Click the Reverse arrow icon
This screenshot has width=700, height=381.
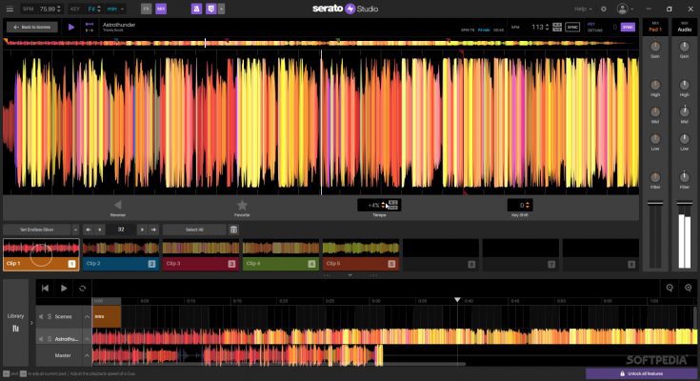pyautogui.click(x=117, y=205)
